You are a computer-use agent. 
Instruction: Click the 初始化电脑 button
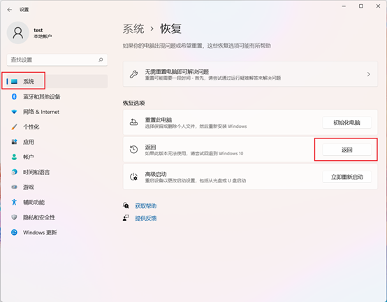(346, 122)
